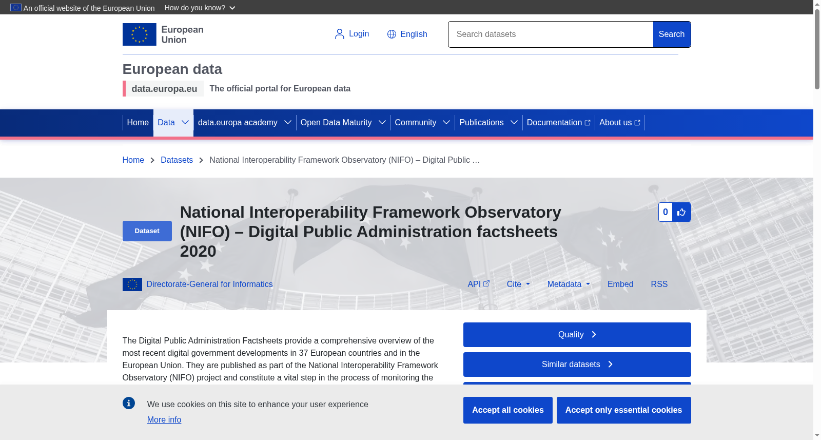Screen dimensions: 821x440
Task: Click the Directorate-General EU flag icon
Action: click(132, 284)
